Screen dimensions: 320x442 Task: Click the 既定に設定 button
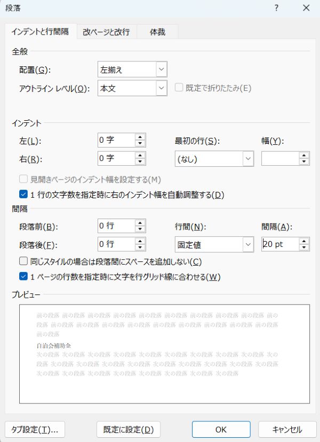[x=129, y=429]
